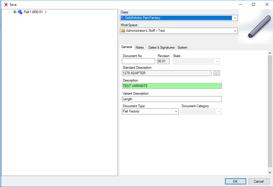Click the folder icon in WorkSpace field
The width and height of the screenshot is (273, 187).
pyautogui.click(x=123, y=31)
